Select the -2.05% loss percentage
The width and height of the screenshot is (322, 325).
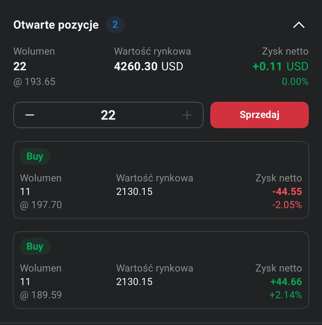pyautogui.click(x=287, y=205)
